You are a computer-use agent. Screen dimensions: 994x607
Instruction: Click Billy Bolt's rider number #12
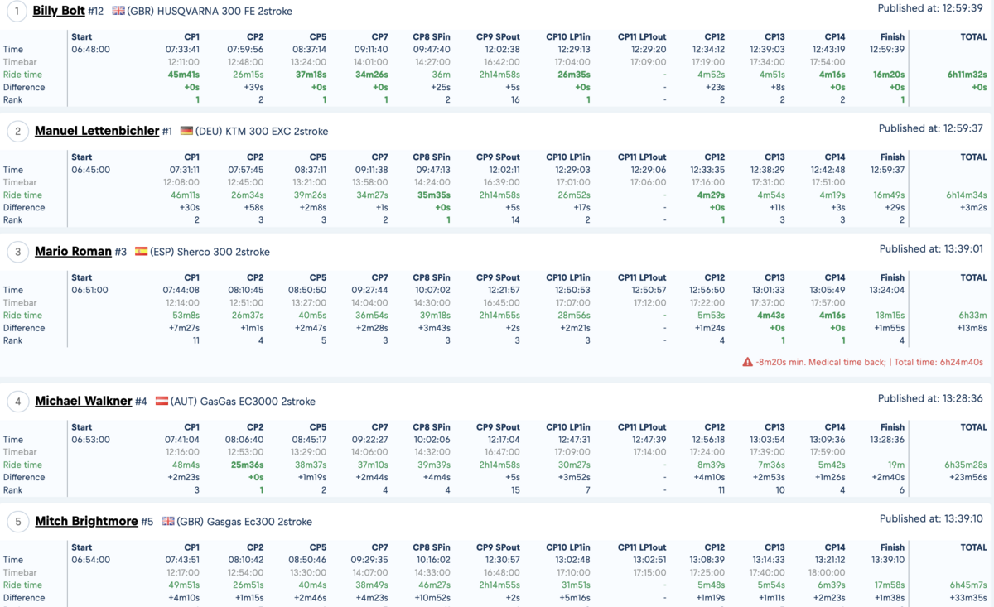click(98, 12)
